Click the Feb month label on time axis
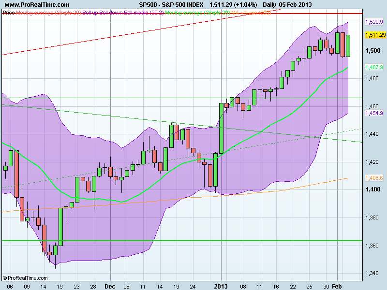Screen dimensions: 387x290 click(x=337, y=286)
